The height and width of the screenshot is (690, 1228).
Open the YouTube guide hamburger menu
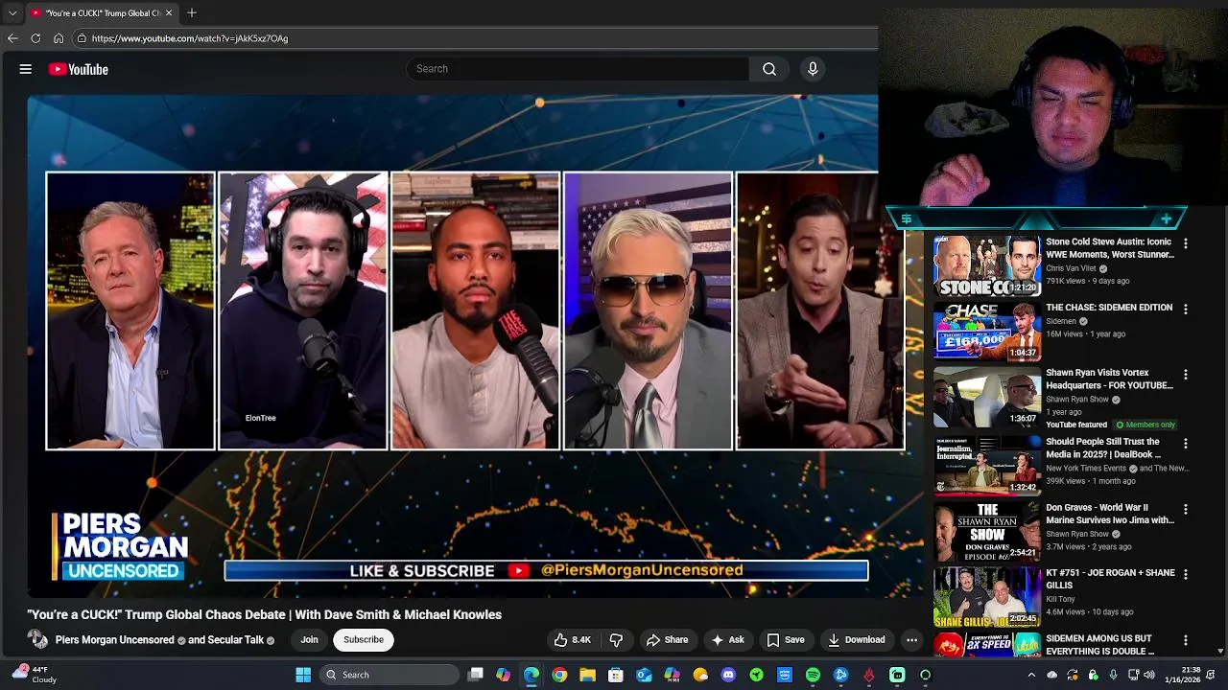tap(26, 69)
